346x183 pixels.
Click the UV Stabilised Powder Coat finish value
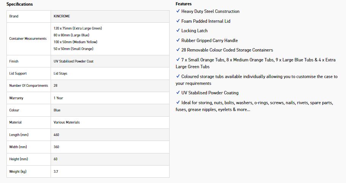tap(73, 61)
